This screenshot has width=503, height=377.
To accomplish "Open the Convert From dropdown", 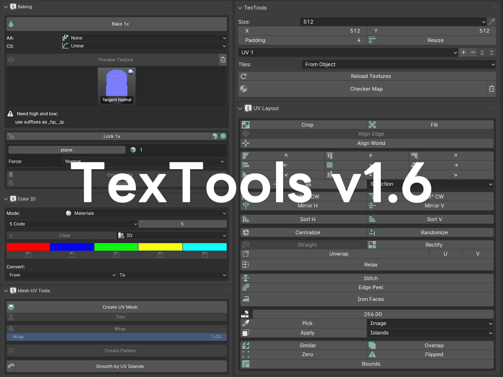I will coord(61,275).
